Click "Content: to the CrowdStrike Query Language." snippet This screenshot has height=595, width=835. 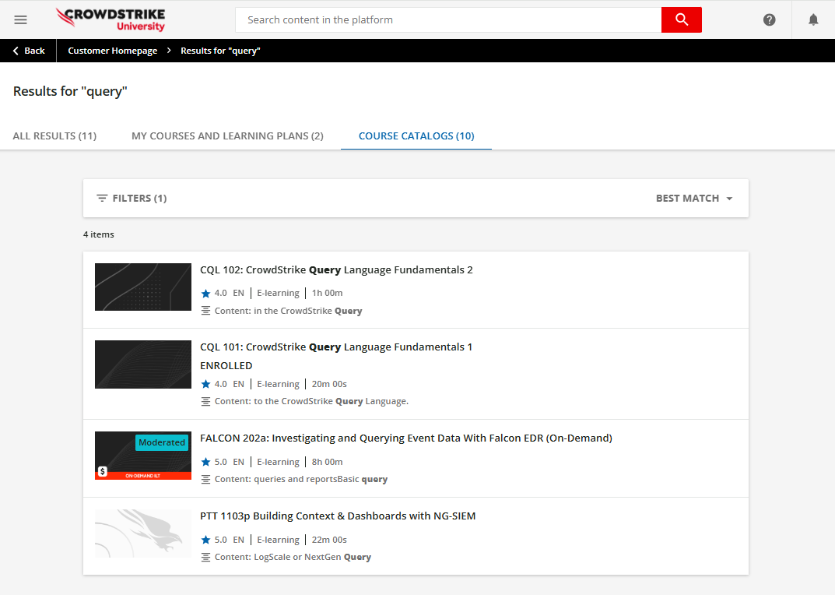311,401
